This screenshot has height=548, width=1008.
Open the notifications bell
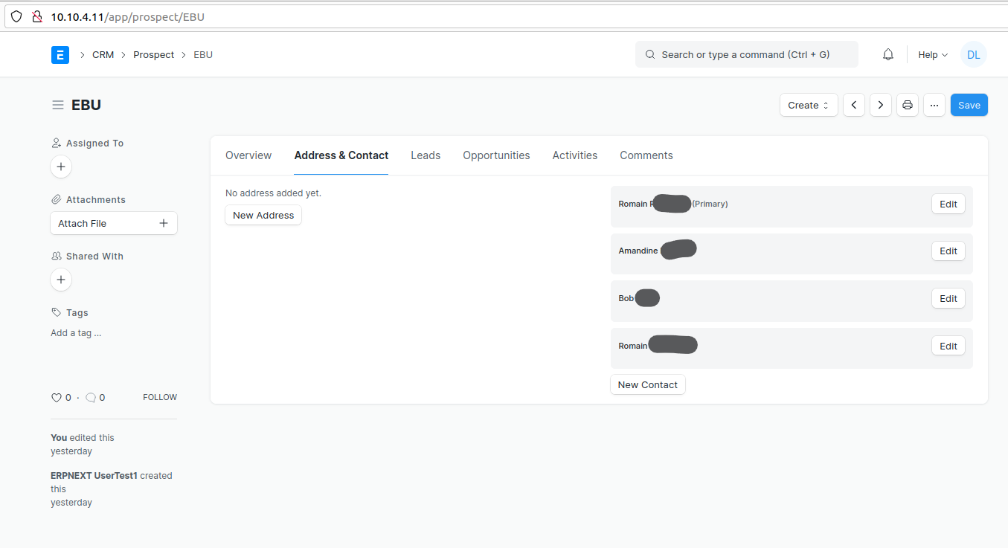coord(887,54)
